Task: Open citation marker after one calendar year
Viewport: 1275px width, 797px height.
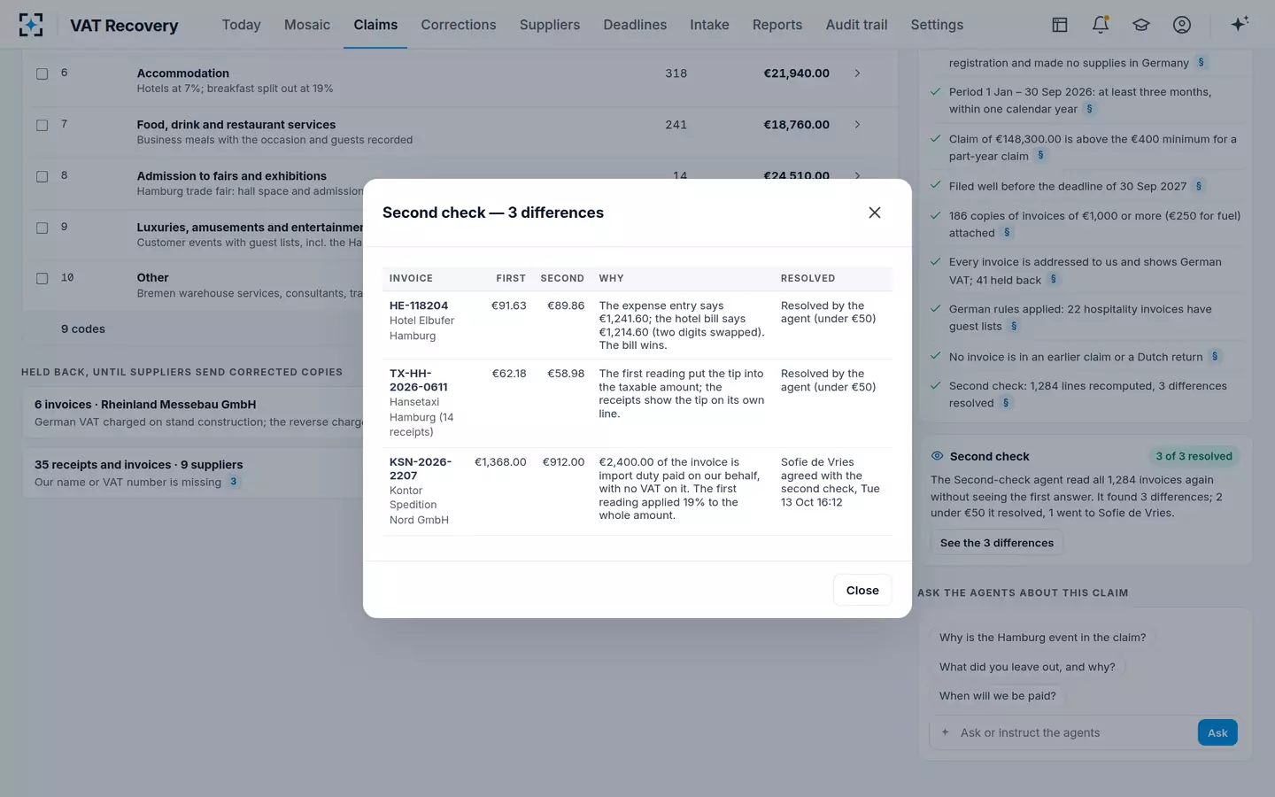Action: pyautogui.click(x=1089, y=109)
